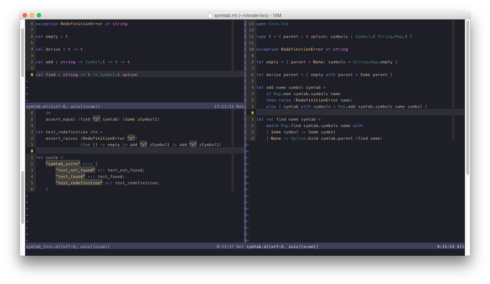Viewport: 490px width, 284px height.
Task: Close the VIM window with the red button
Action: click(x=25, y=15)
